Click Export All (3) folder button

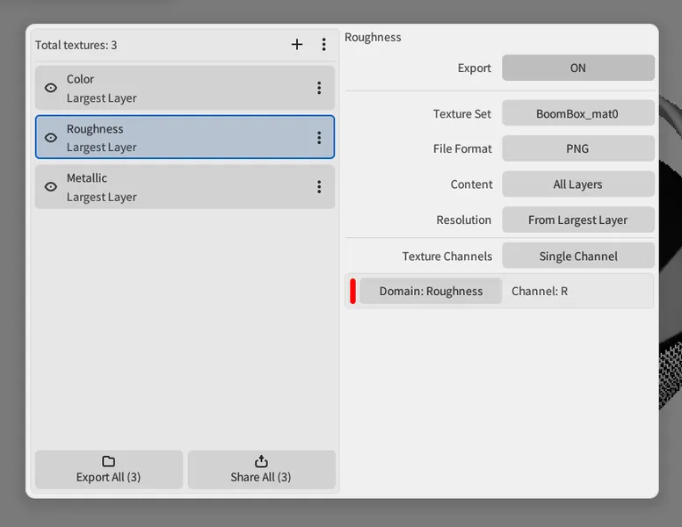pos(109,470)
